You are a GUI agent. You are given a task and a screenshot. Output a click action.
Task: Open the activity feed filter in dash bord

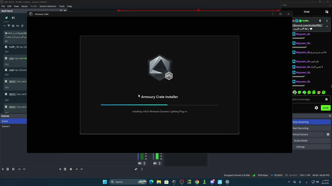point(9,26)
